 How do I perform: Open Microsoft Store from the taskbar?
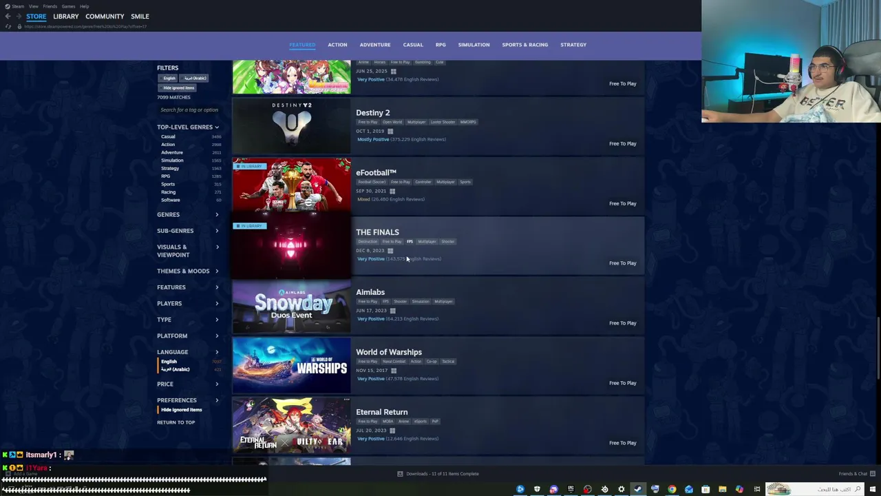(x=705, y=489)
